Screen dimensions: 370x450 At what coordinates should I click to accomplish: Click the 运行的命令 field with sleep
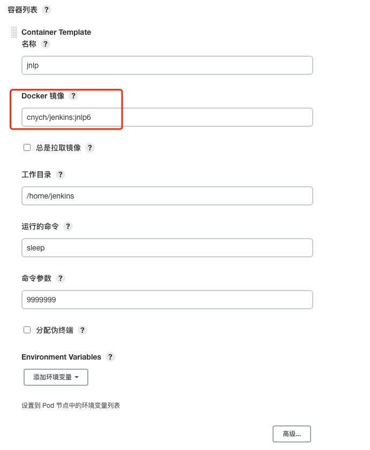click(167, 248)
